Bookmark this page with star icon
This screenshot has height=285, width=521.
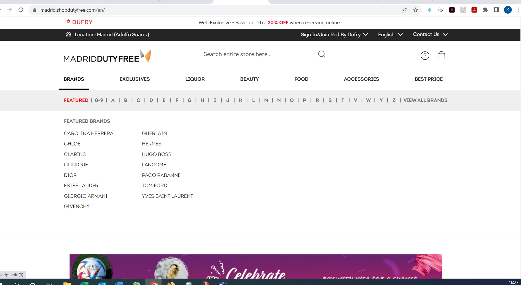(416, 10)
